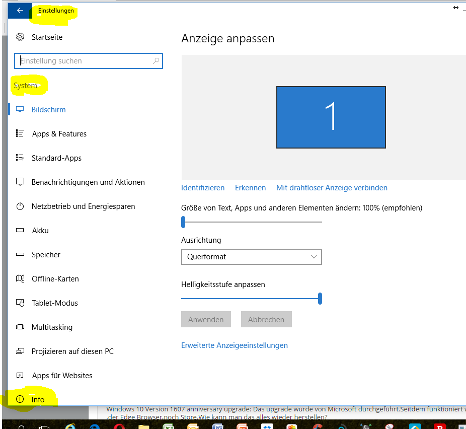Open Internet Explorer from the taskbar
Viewport: 466px width, 429px height.
coord(70,426)
